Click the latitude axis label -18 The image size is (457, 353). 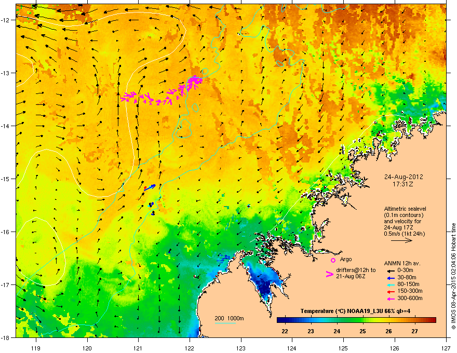coord(6,337)
